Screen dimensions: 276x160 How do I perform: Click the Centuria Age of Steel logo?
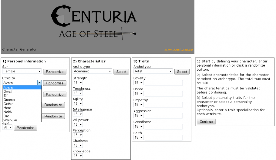tap(94, 22)
